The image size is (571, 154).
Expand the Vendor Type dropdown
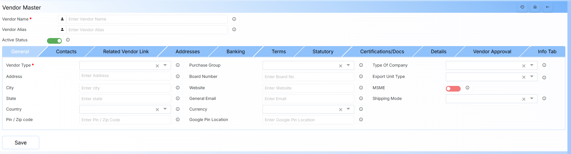pyautogui.click(x=165, y=65)
